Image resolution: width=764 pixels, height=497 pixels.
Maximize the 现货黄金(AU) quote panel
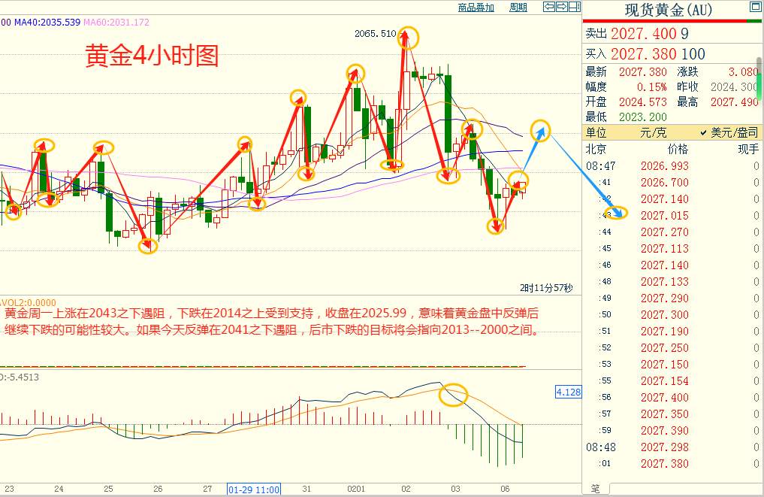tap(755, 6)
